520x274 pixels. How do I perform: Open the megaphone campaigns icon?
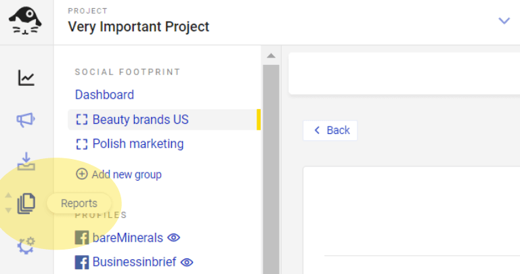[26, 120]
